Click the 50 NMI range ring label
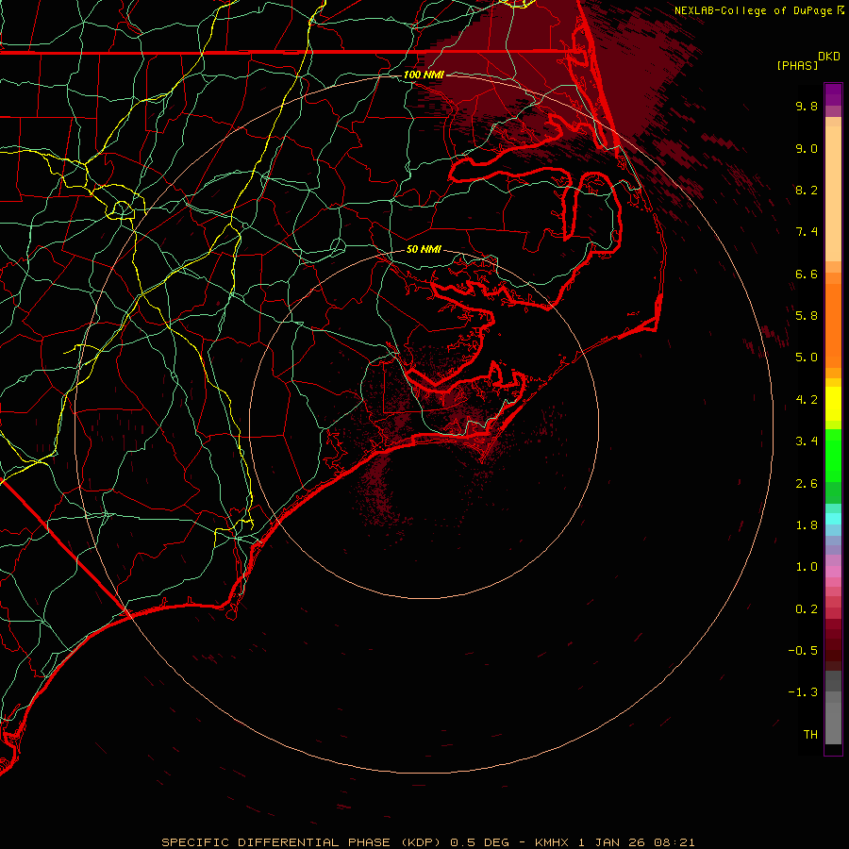Screen dimensions: 849x849 tap(424, 249)
